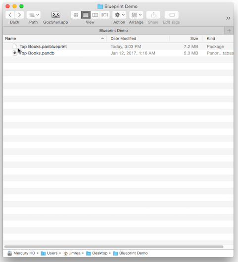Open the Arrange grouping dropdown

[x=136, y=15]
